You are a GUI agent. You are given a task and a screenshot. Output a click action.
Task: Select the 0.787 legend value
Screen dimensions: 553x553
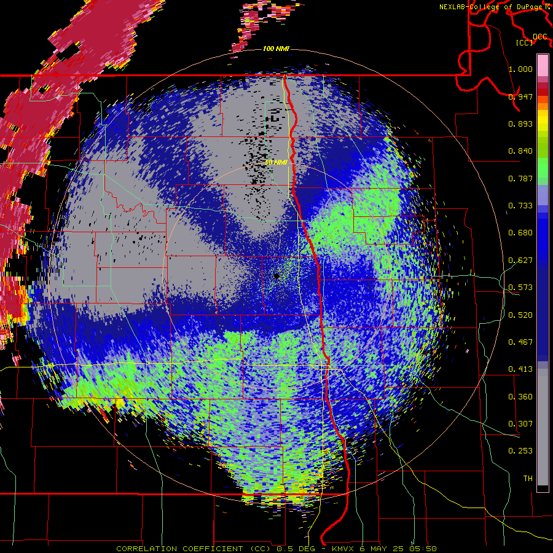click(x=520, y=178)
